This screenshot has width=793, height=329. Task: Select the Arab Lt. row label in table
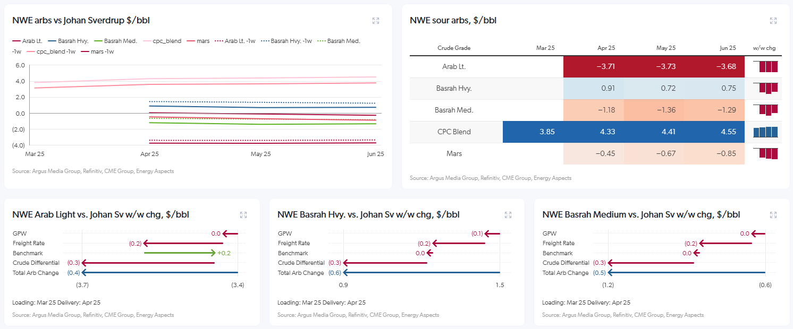pos(454,67)
